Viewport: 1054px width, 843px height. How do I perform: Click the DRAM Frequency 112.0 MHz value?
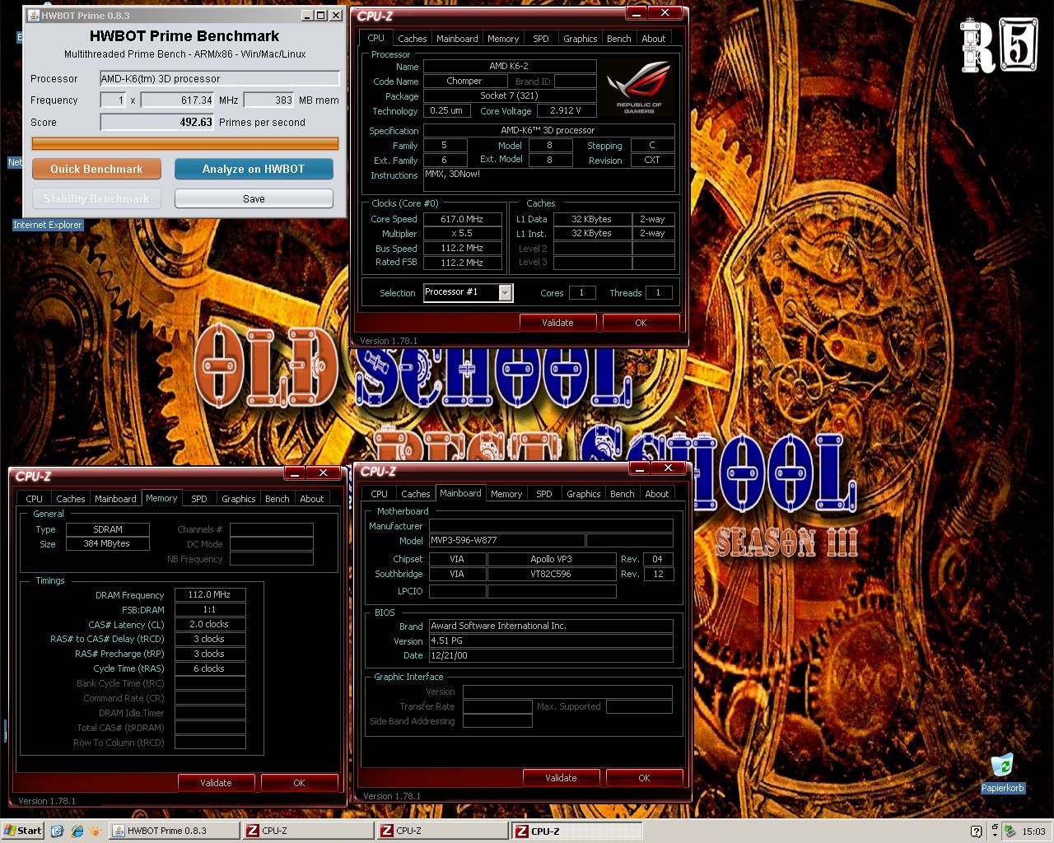click(x=210, y=594)
